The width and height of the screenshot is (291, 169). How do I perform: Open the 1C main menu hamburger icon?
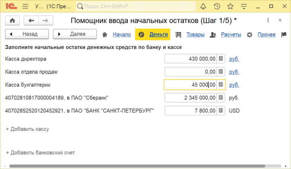pyautogui.click(x=25, y=7)
